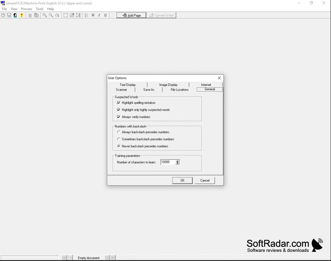The height and width of the screenshot is (261, 331).
Task: Open the Help menu
Action: [x=51, y=9]
